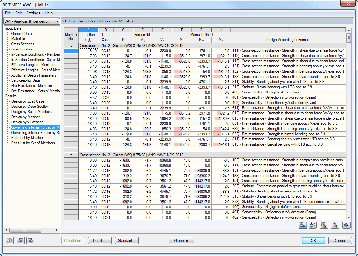The height and width of the screenshot is (256, 358).
Task: Select Parts List by Set of Members
Action: pos(33,143)
